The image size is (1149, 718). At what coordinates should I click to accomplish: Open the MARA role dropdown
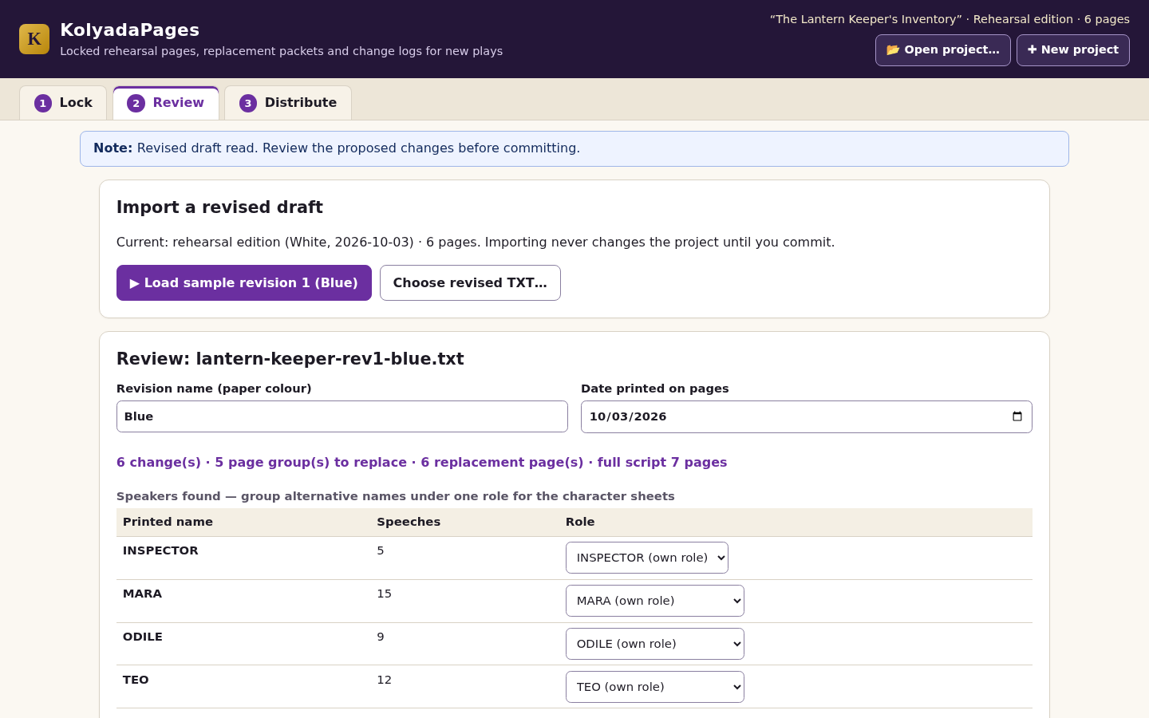coord(655,601)
